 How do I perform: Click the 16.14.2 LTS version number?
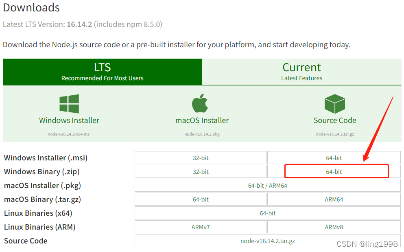click(x=79, y=24)
